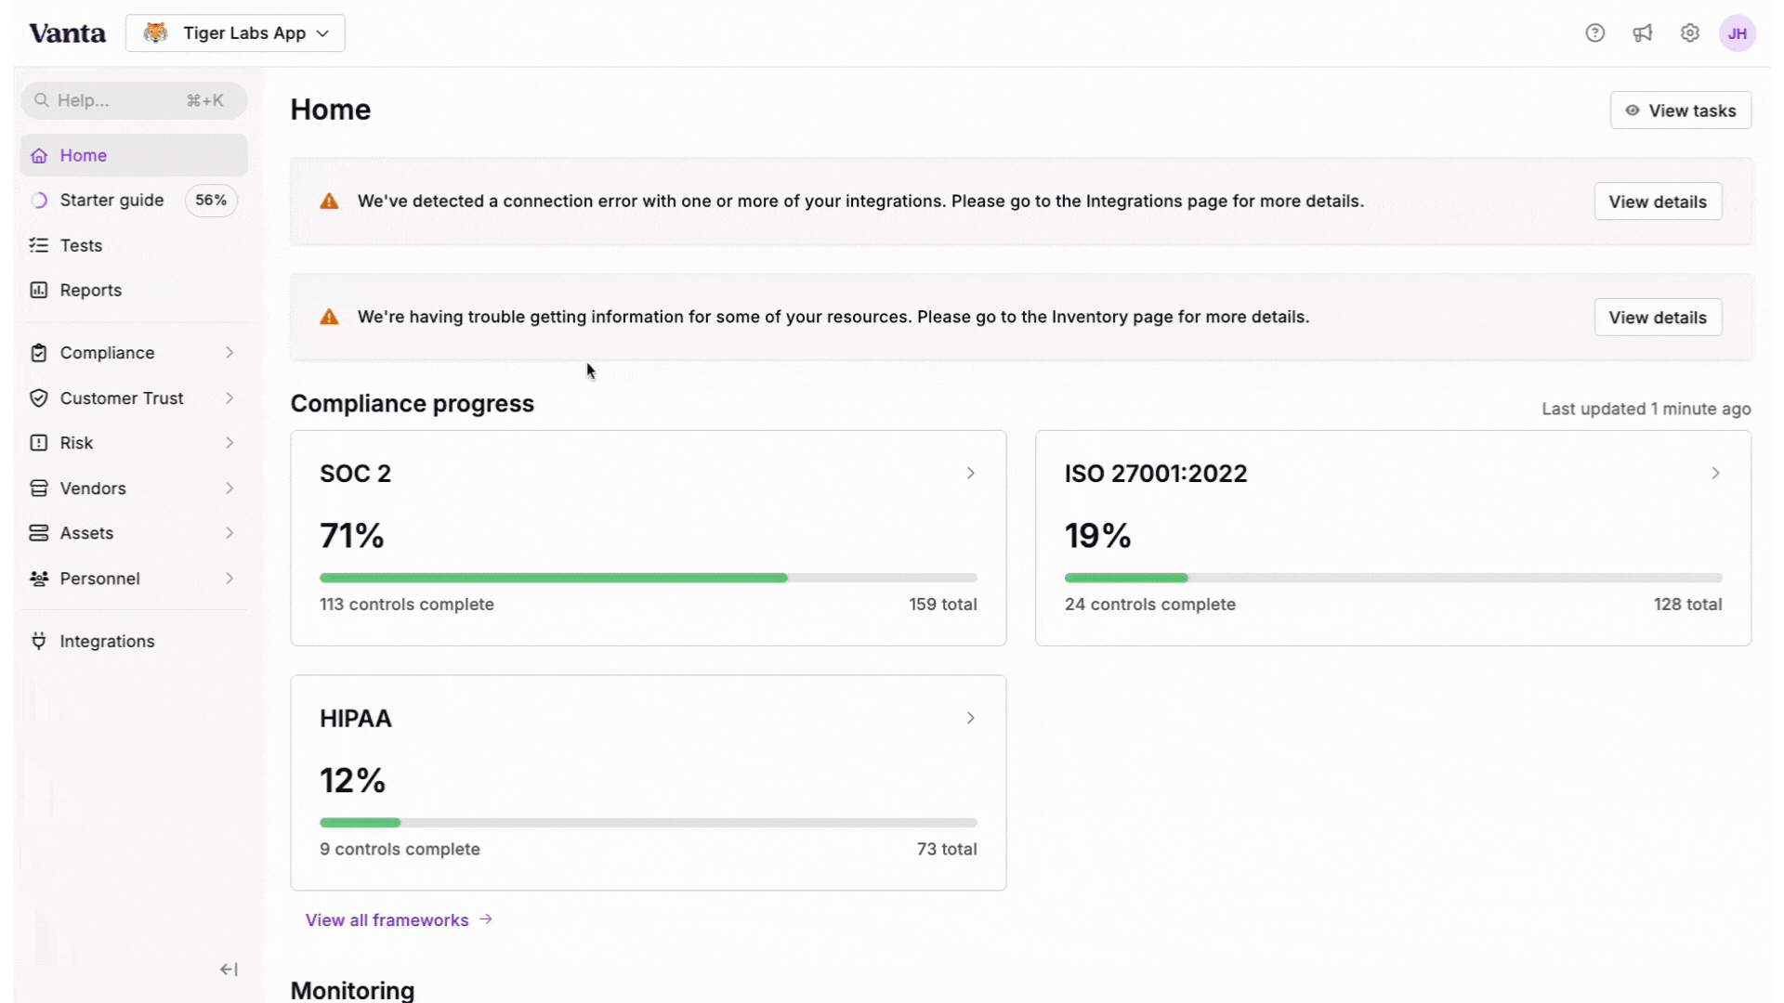Click the '113 controls complete' text
This screenshot has width=1784, height=1003.
pyautogui.click(x=407, y=605)
